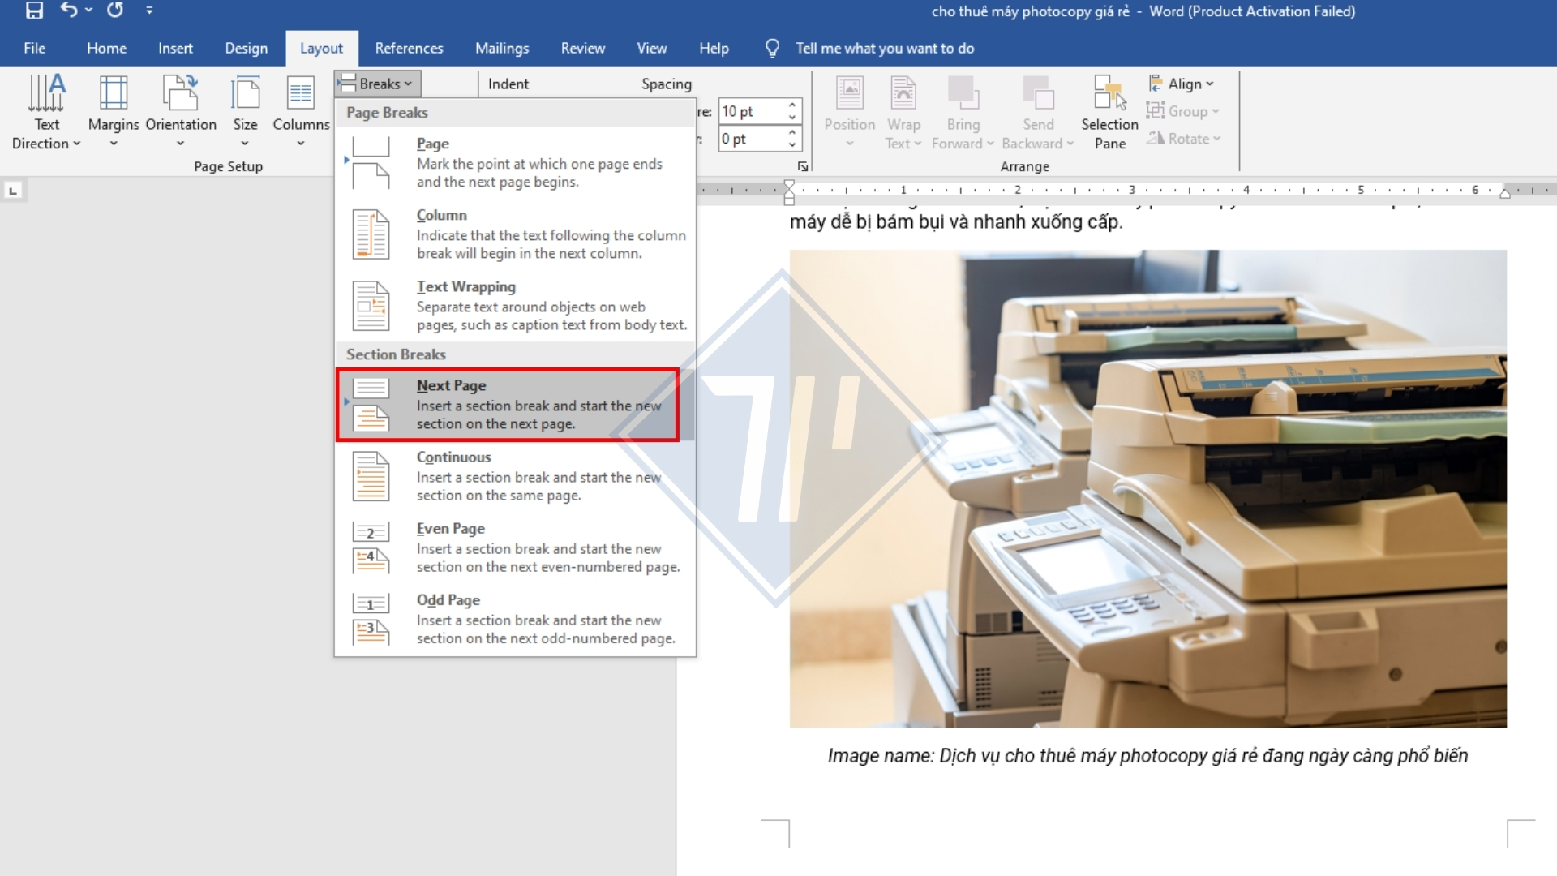
Task: Switch to the References tab
Action: pyautogui.click(x=409, y=48)
